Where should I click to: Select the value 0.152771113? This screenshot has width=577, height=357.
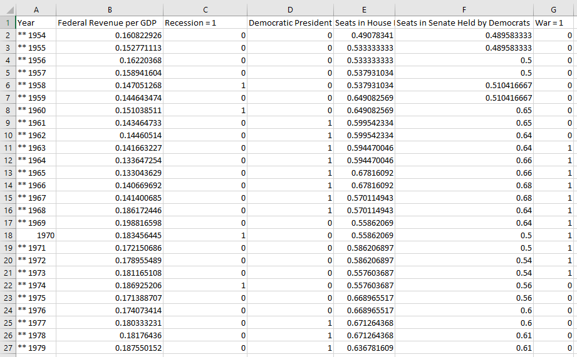click(x=110, y=48)
